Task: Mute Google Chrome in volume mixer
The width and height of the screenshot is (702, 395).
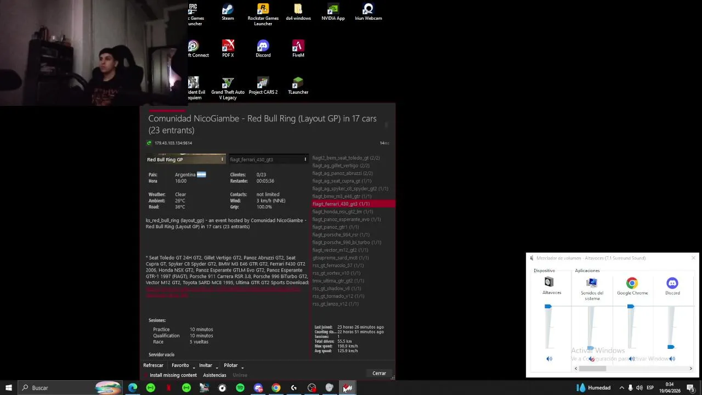Action: [x=632, y=359]
